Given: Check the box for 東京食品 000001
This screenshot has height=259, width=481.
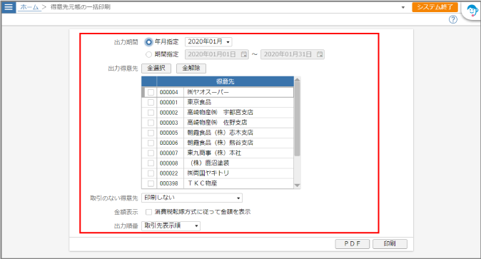Looking at the screenshot, I should [151, 102].
